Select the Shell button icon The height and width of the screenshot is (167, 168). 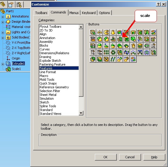point(126,39)
